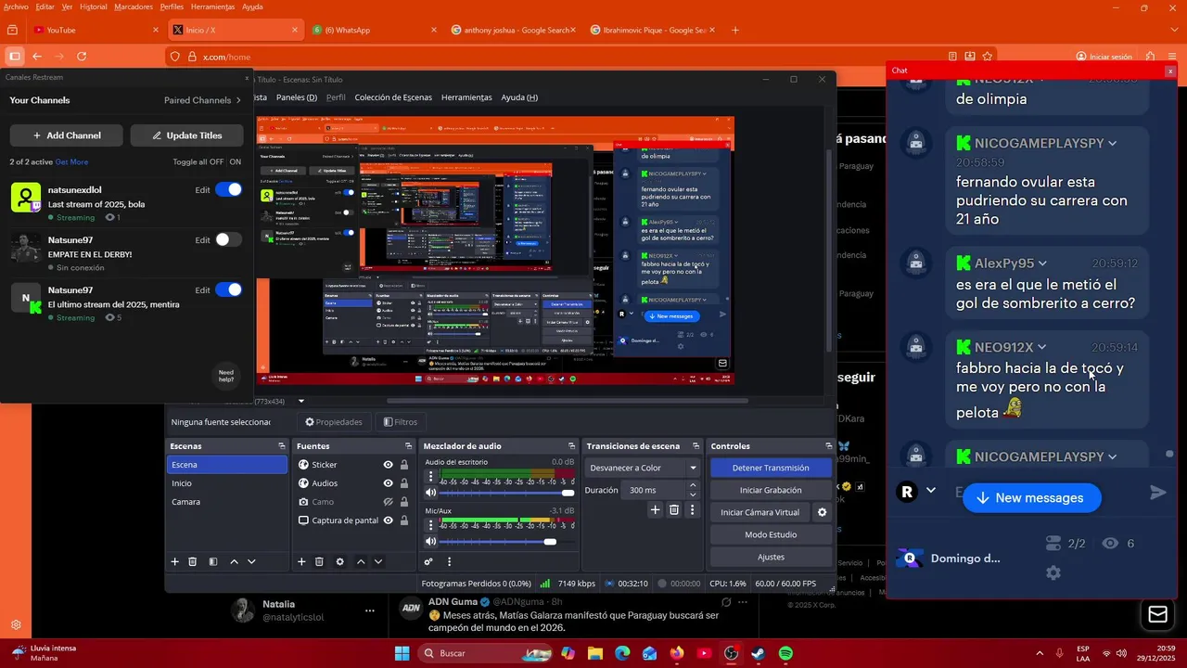Screen dimensions: 1187x668
Task: Enable the EMPATE EN EL DERBY channel switch
Action: [x=228, y=239]
